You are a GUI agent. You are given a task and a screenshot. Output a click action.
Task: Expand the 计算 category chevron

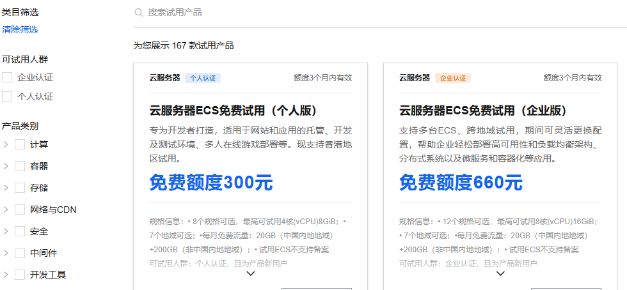coord(6,144)
